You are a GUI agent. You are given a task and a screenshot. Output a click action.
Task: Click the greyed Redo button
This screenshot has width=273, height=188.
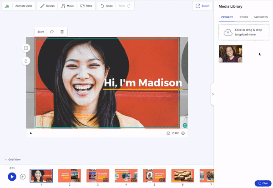click(125, 6)
